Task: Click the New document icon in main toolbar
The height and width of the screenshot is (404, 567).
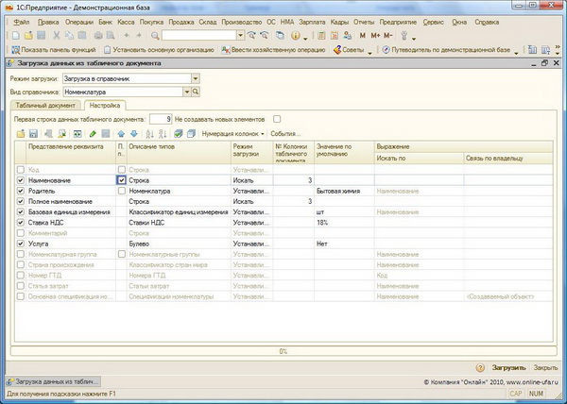Action: (15, 35)
